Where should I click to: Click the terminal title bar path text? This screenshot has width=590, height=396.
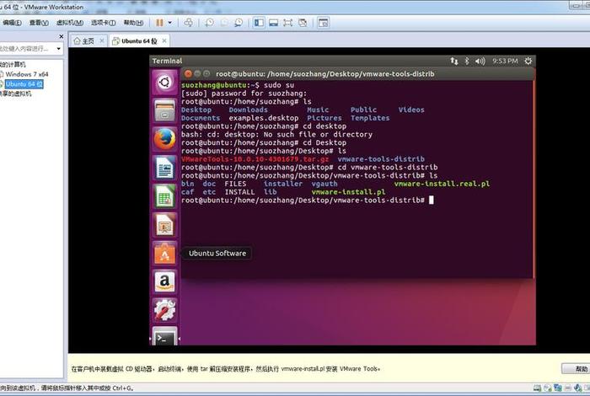[325, 74]
